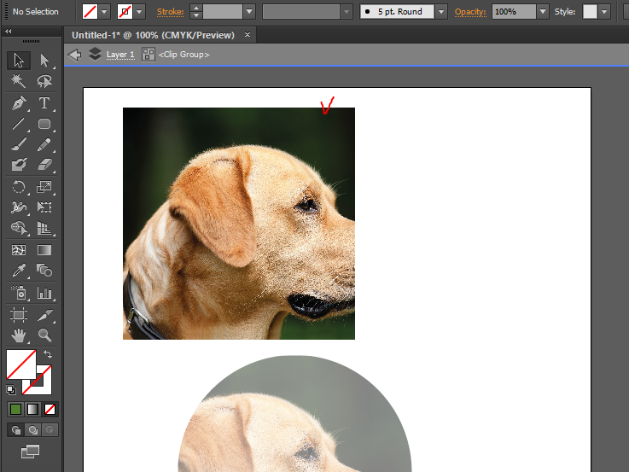Click the 5 pt. Round brush definition

[397, 12]
